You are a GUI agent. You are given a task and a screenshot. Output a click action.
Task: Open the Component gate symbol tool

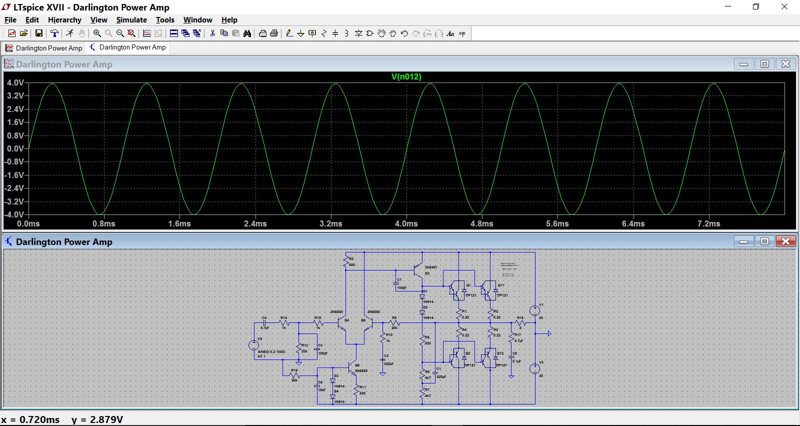(370, 33)
